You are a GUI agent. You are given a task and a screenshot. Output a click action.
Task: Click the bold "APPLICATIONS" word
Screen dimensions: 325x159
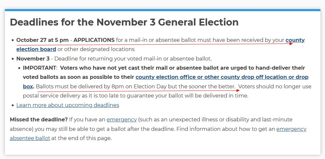[94, 40]
